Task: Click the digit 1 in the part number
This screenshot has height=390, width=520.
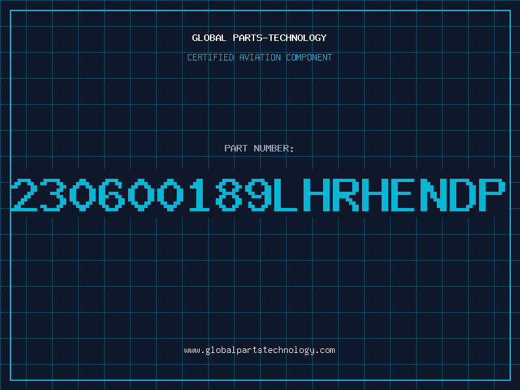Action: click(x=200, y=194)
